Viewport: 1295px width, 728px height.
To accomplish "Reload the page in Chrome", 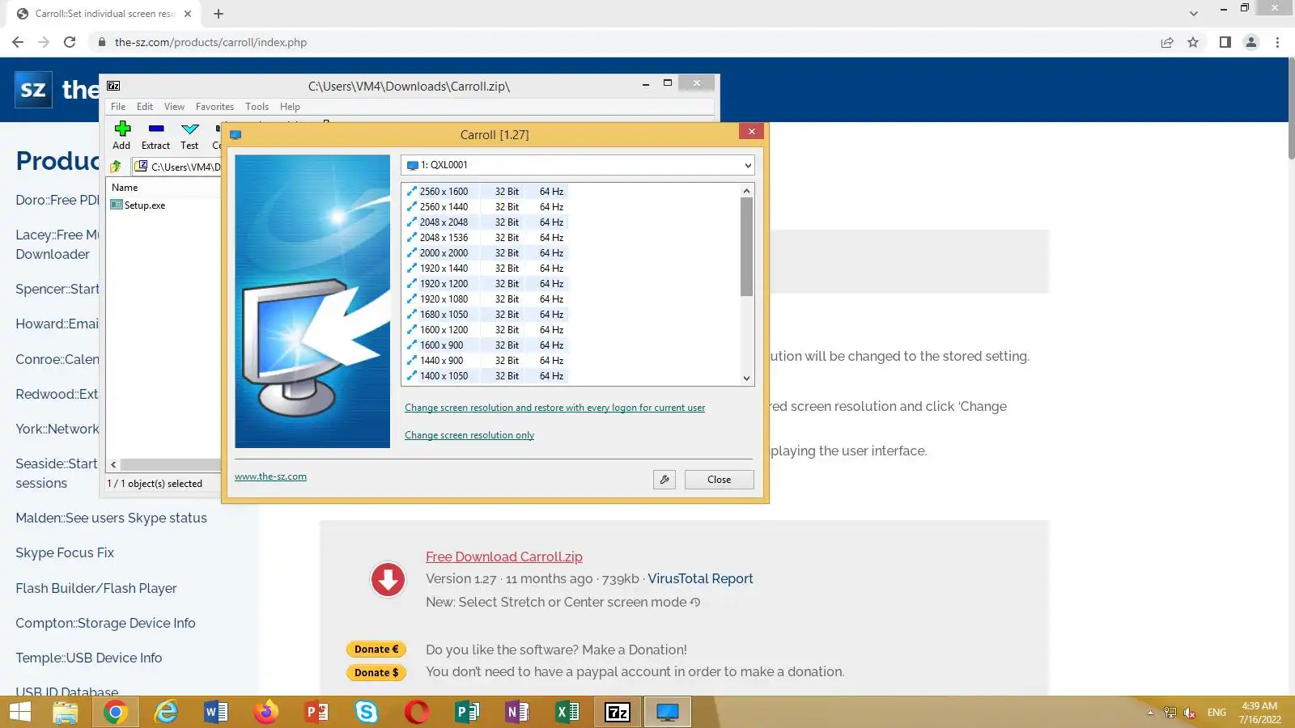I will (70, 42).
